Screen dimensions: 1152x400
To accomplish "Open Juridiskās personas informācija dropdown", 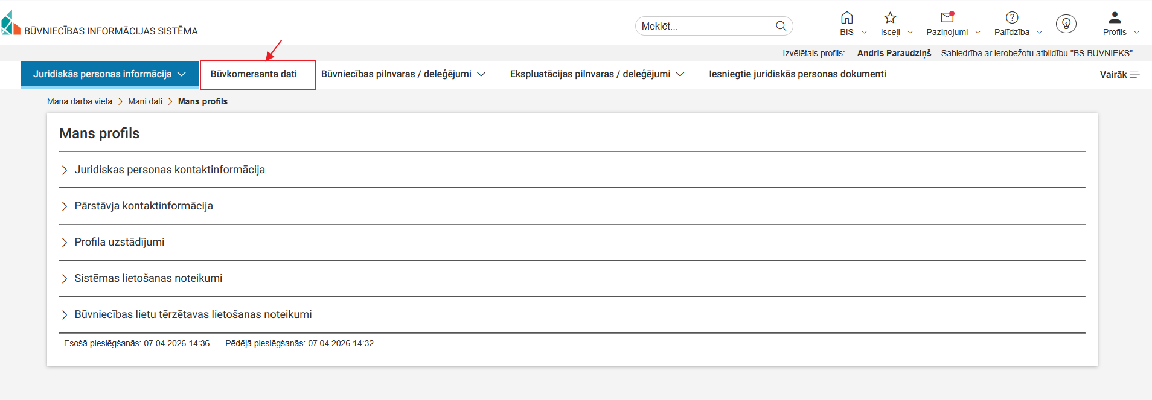I will click(109, 74).
